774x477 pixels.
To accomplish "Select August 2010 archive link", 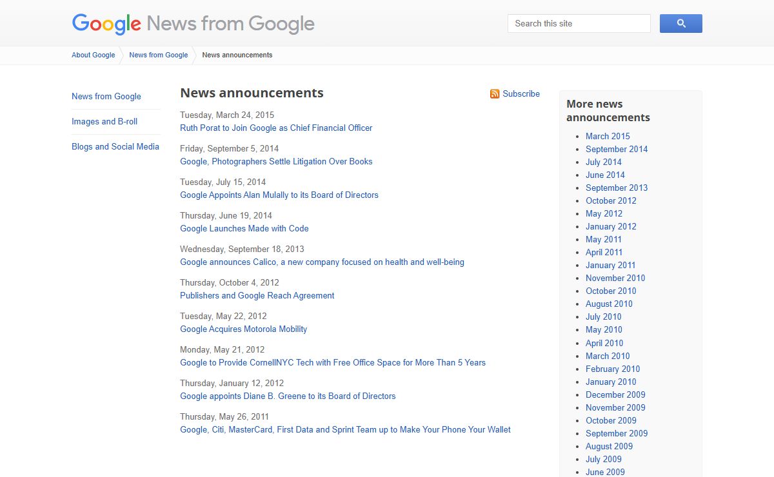I will tap(609, 304).
